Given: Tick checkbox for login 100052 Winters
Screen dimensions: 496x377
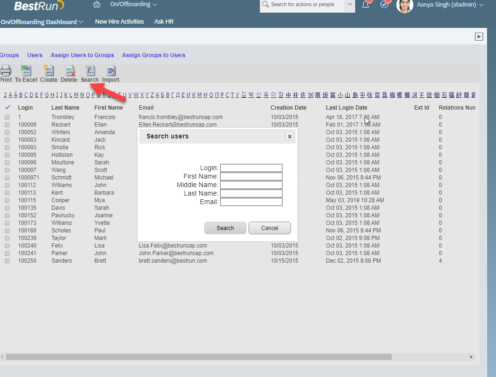Looking at the screenshot, I should point(7,132).
